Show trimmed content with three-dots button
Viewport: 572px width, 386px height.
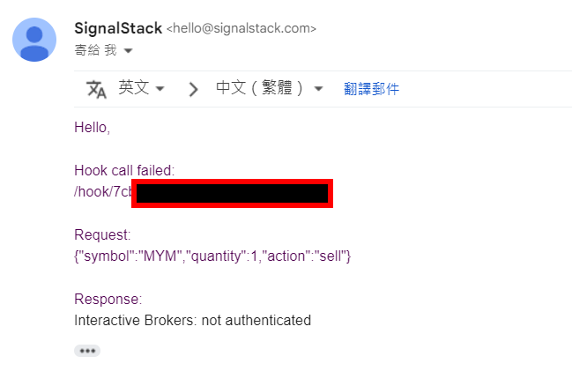coord(87,351)
